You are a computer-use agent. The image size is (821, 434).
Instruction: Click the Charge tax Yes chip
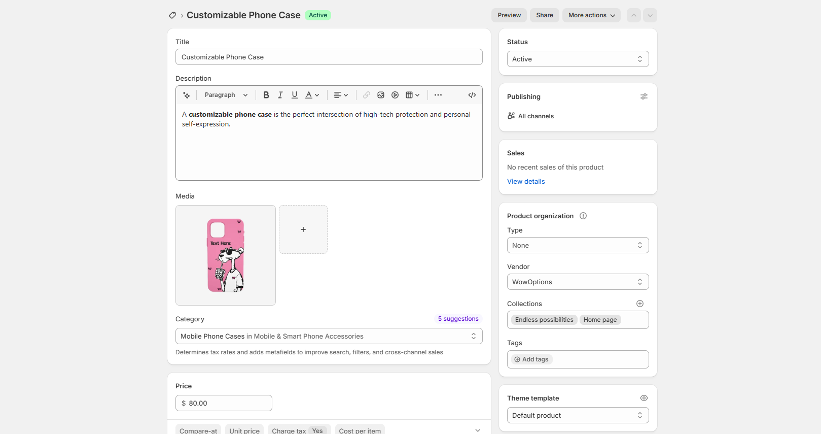pyautogui.click(x=299, y=430)
